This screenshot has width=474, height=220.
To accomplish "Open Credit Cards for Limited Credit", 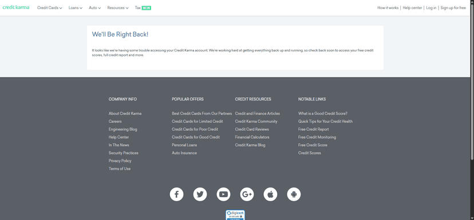I will pyautogui.click(x=197, y=121).
